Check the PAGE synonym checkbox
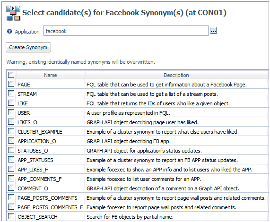Viewport: 270px width, 222px height. [x=11, y=84]
